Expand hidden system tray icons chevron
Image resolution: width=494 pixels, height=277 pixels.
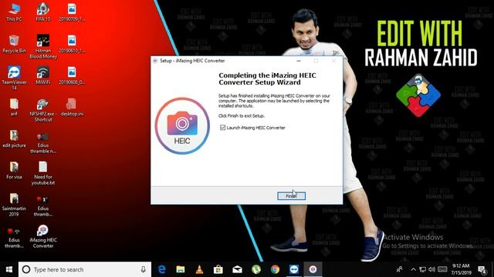(414, 269)
